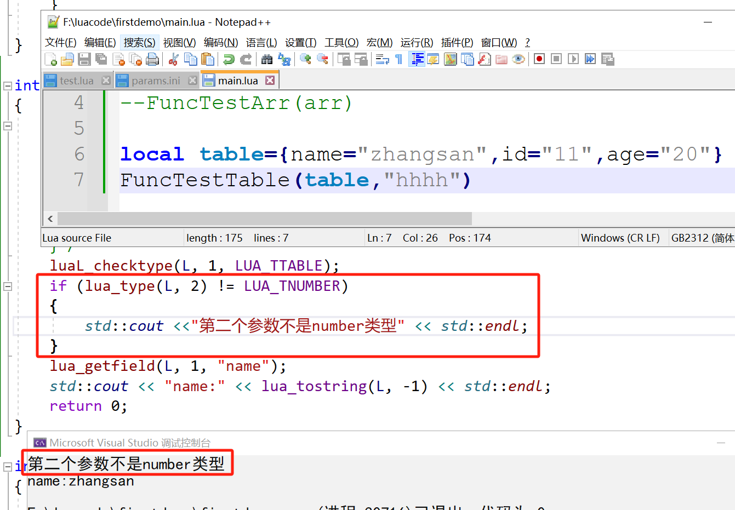Click line number 6 in margin

79,154
